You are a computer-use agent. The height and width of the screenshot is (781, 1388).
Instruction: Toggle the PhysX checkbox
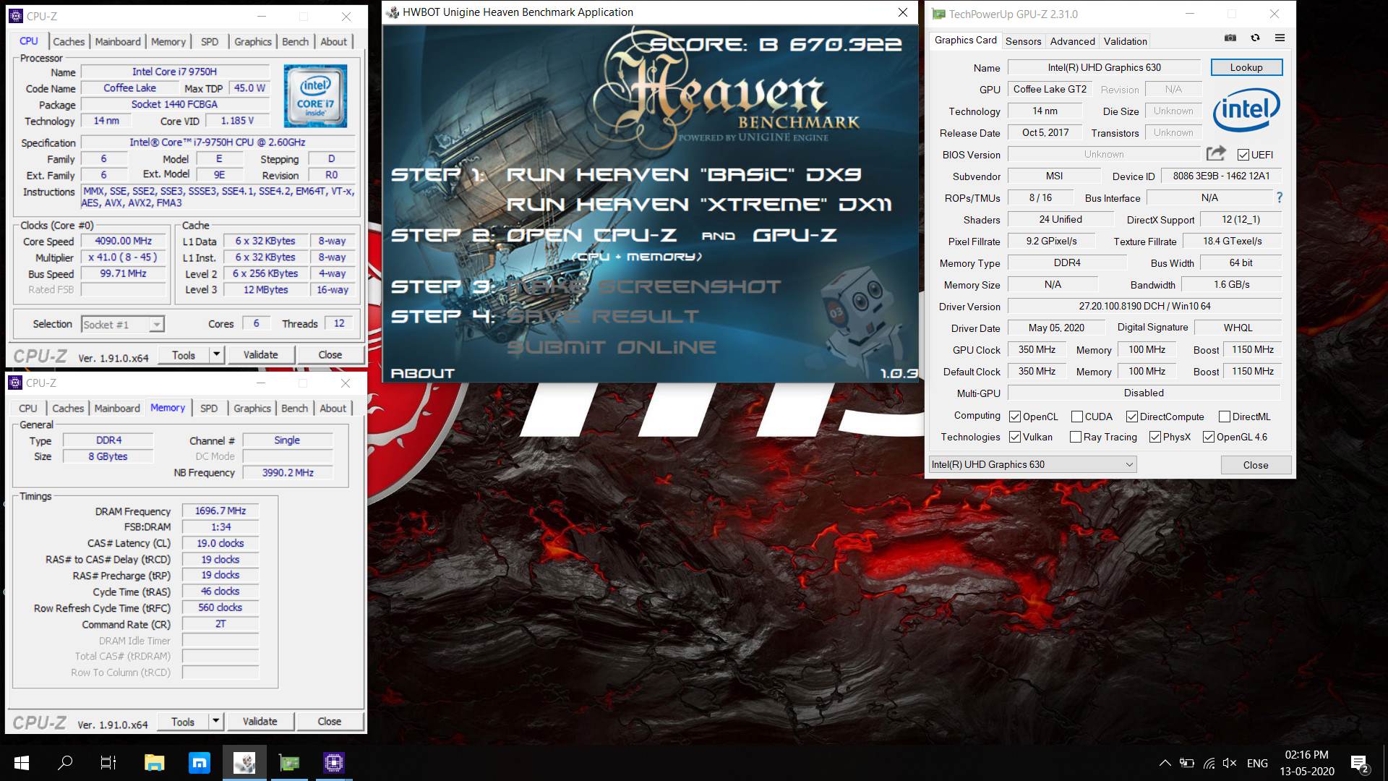pyautogui.click(x=1154, y=437)
